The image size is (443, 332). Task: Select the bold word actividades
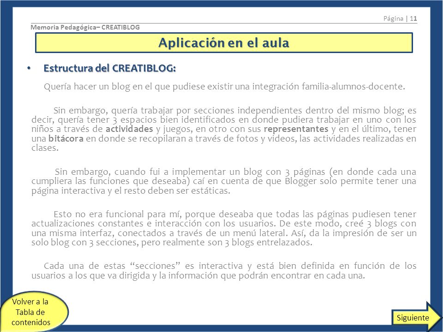[x=129, y=129]
